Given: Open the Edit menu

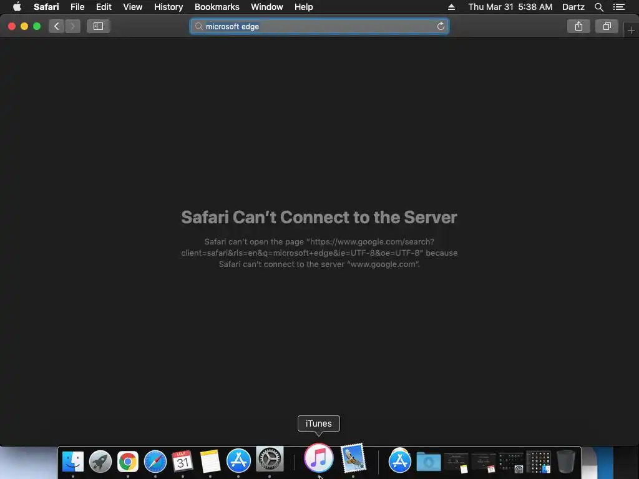Looking at the screenshot, I should click(104, 7).
